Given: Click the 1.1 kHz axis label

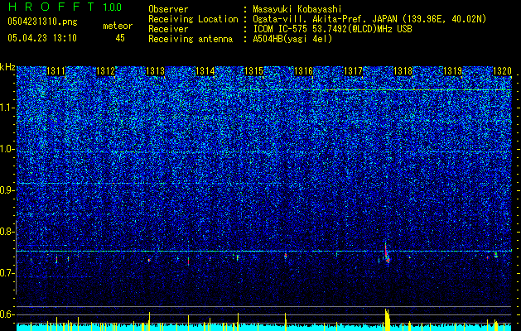Looking at the screenshot, I should (x=7, y=108).
